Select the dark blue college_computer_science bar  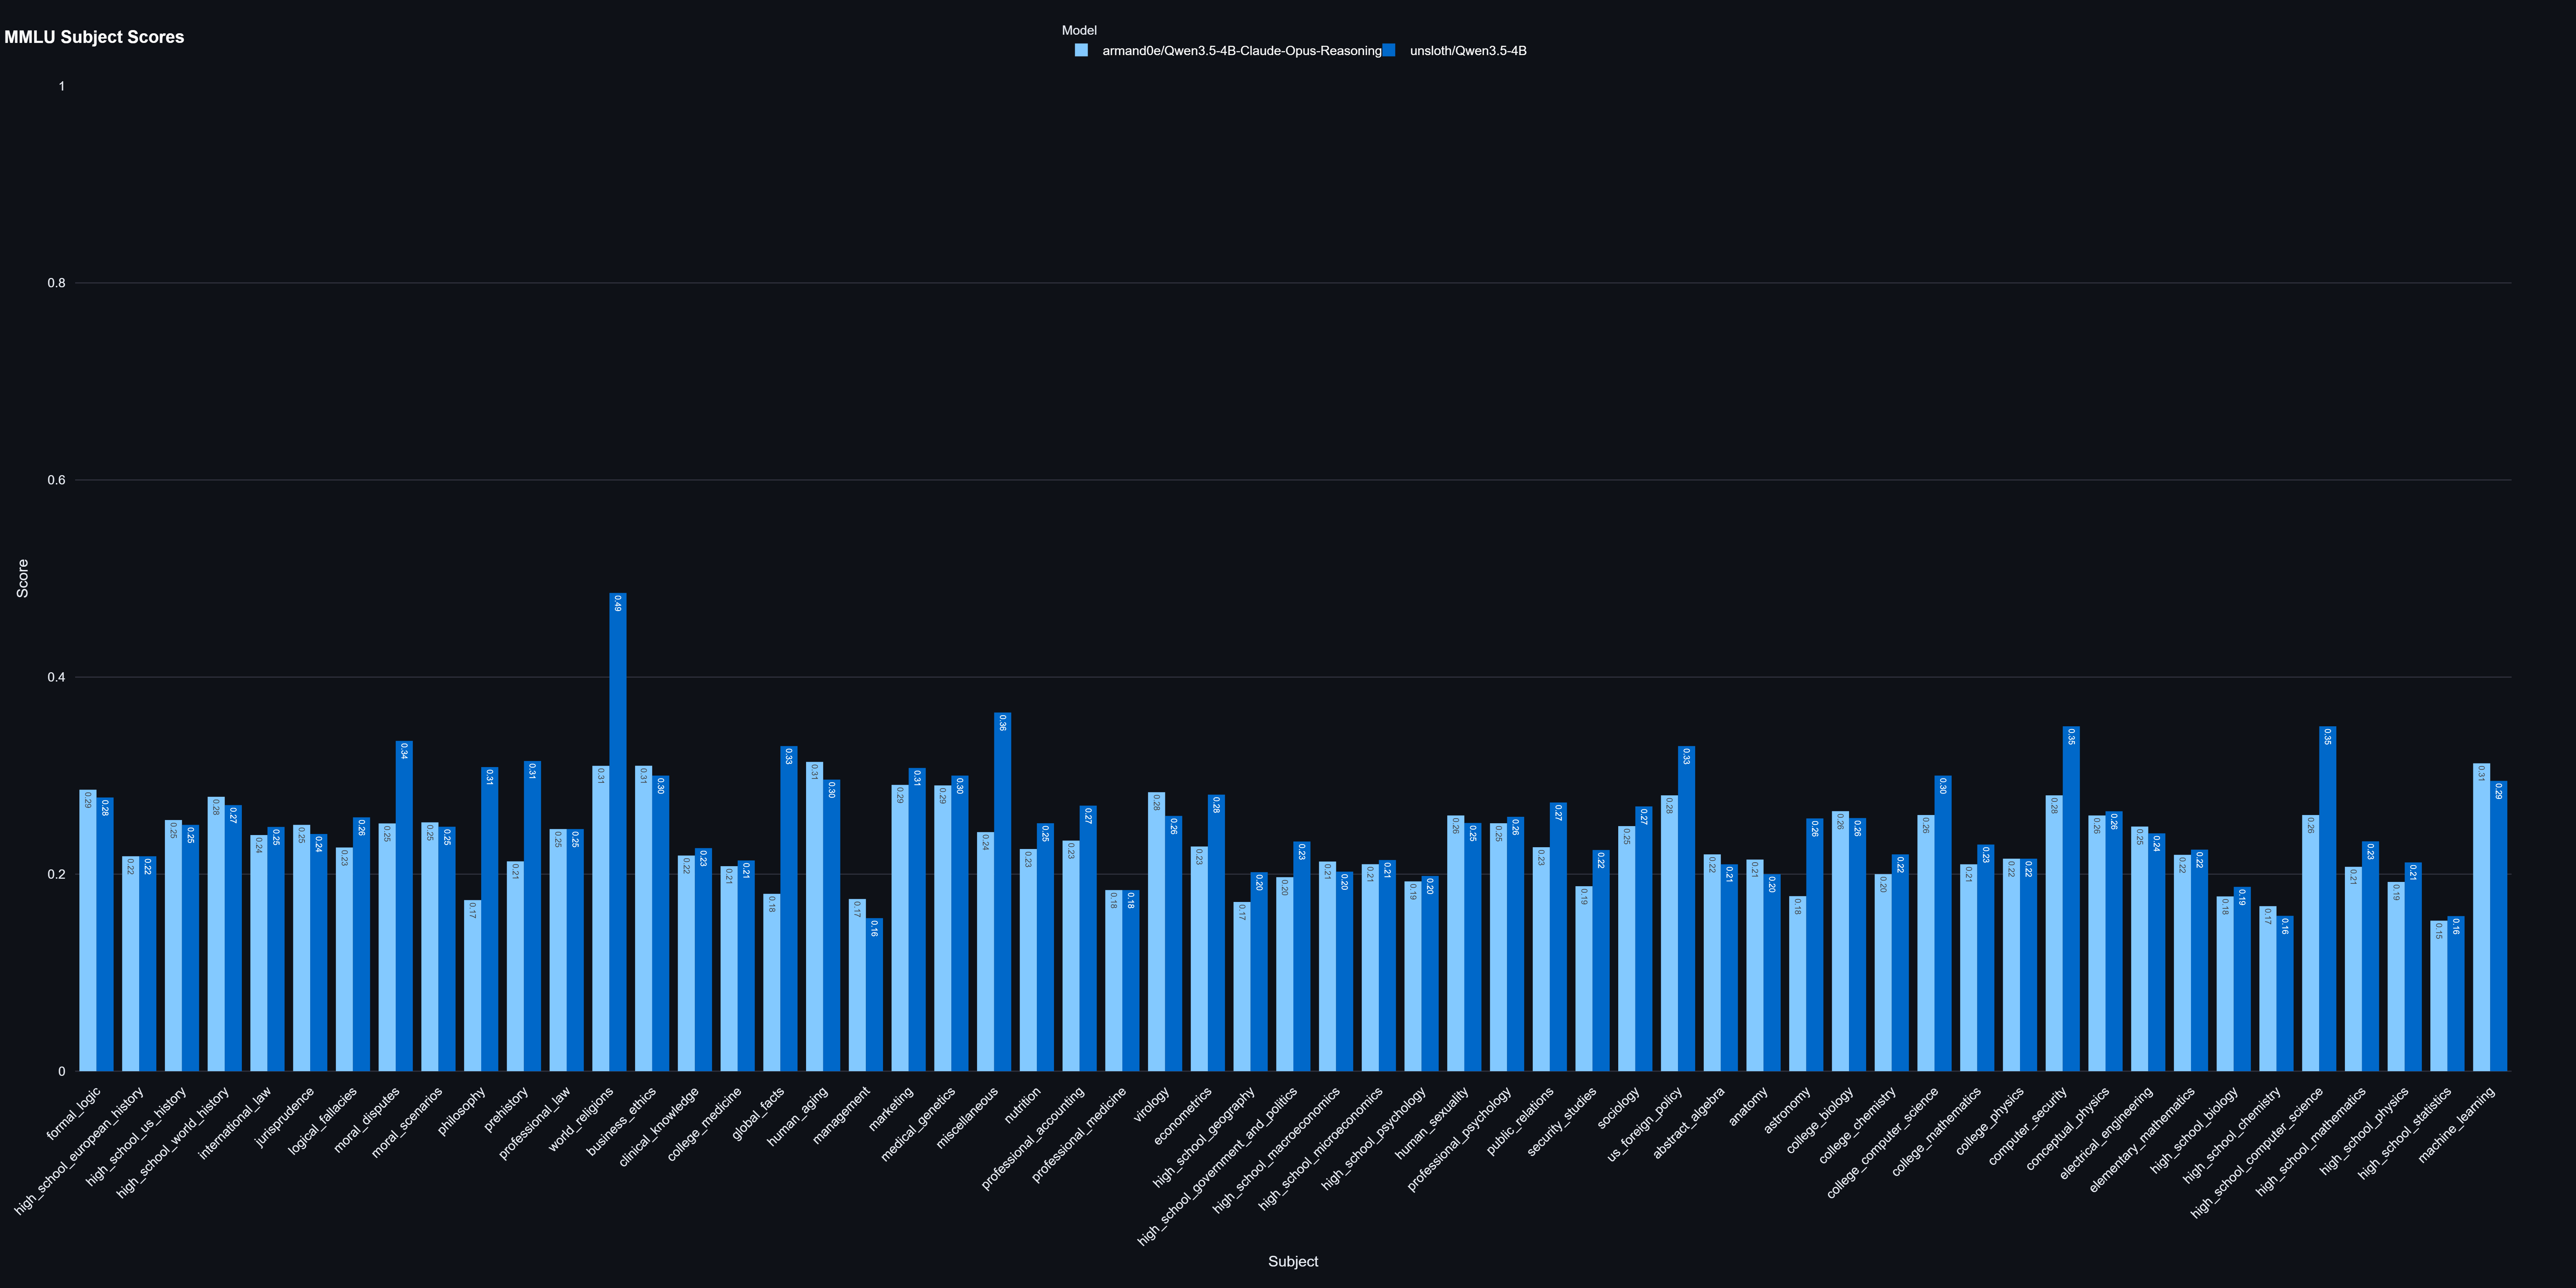click(1943, 924)
